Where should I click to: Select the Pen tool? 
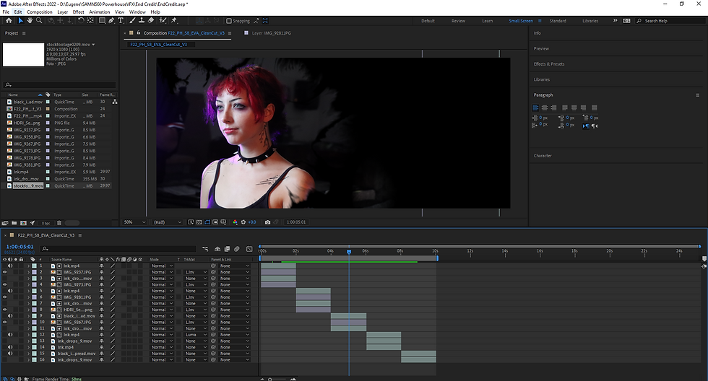click(x=110, y=21)
